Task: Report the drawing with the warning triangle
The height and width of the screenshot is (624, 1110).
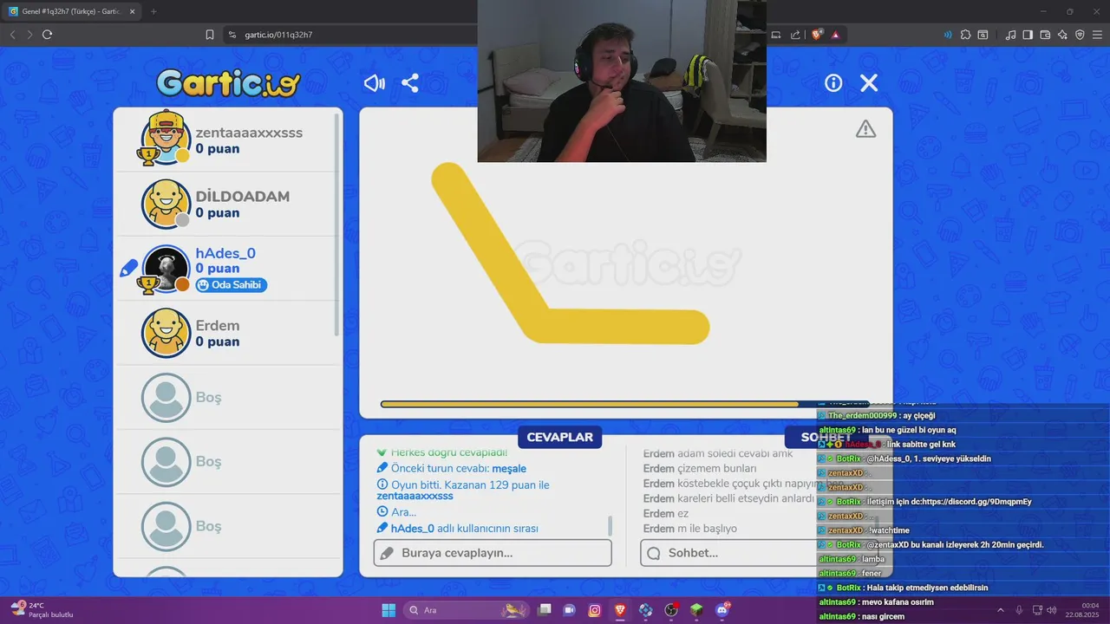Action: (865, 129)
